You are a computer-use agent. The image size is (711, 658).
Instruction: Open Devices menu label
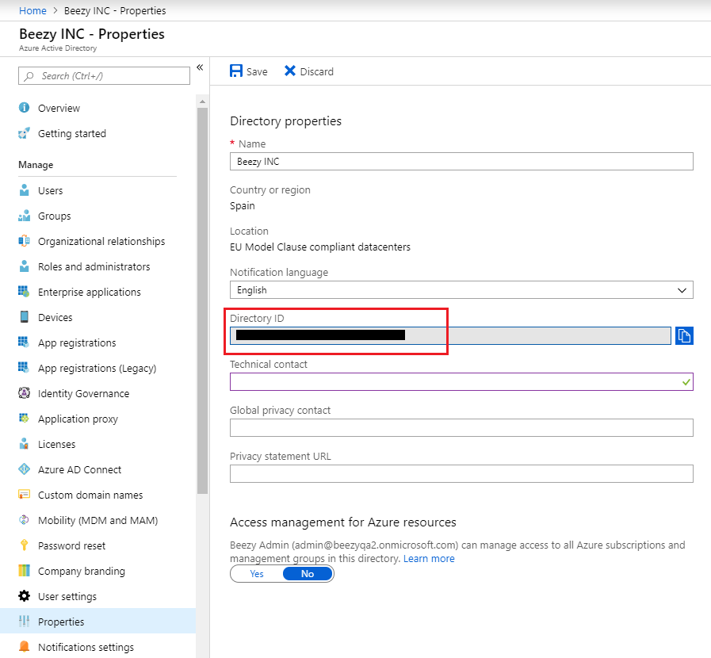click(x=55, y=317)
